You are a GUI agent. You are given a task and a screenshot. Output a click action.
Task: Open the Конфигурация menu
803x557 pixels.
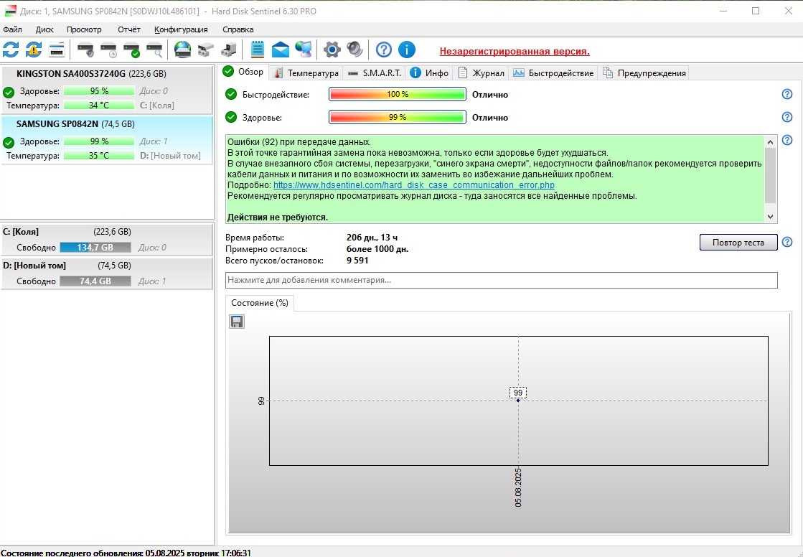tap(181, 29)
